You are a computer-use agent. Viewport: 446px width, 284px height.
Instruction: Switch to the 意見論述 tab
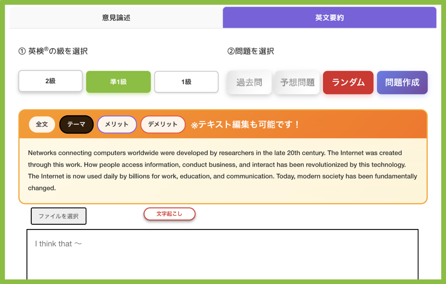pos(116,17)
